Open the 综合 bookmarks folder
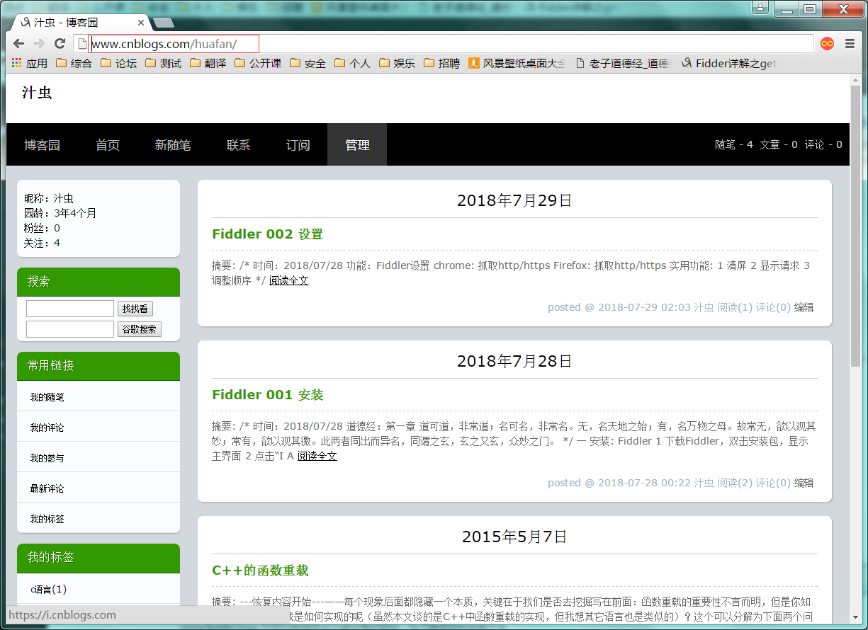 coord(74,63)
